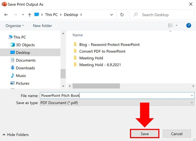Select folder Blog - Password Protect PowerPoint

pyautogui.click(x=109, y=45)
